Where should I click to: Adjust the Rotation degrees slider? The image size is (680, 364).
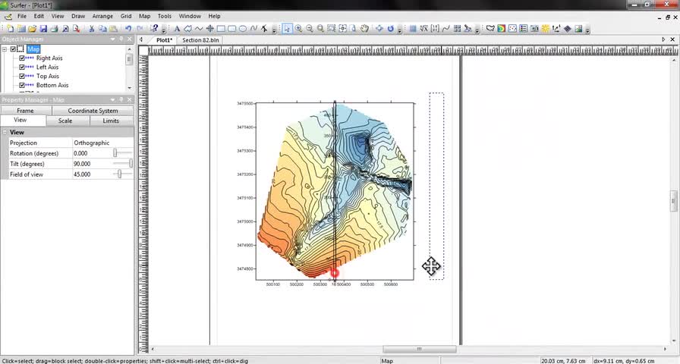[x=115, y=153]
